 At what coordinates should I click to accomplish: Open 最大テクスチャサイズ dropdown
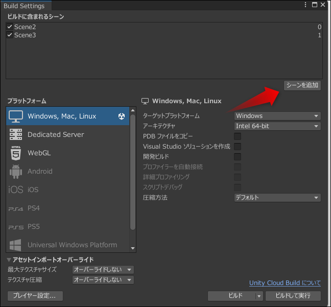pyautogui.click(x=103, y=270)
